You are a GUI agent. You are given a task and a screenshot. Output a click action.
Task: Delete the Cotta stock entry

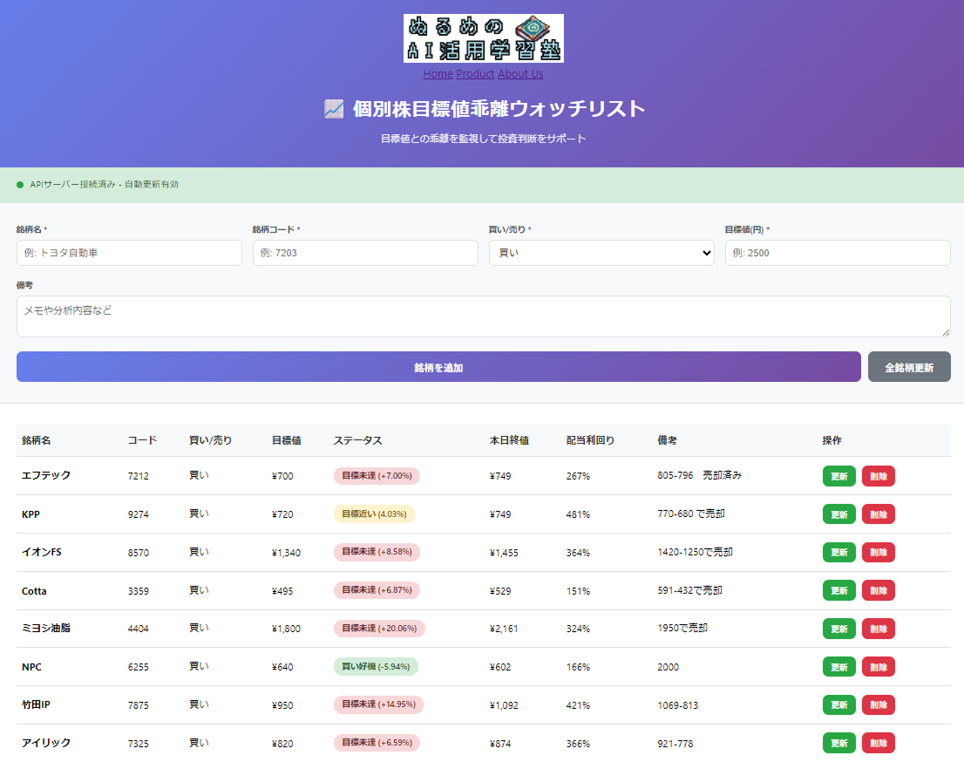pos(878,591)
